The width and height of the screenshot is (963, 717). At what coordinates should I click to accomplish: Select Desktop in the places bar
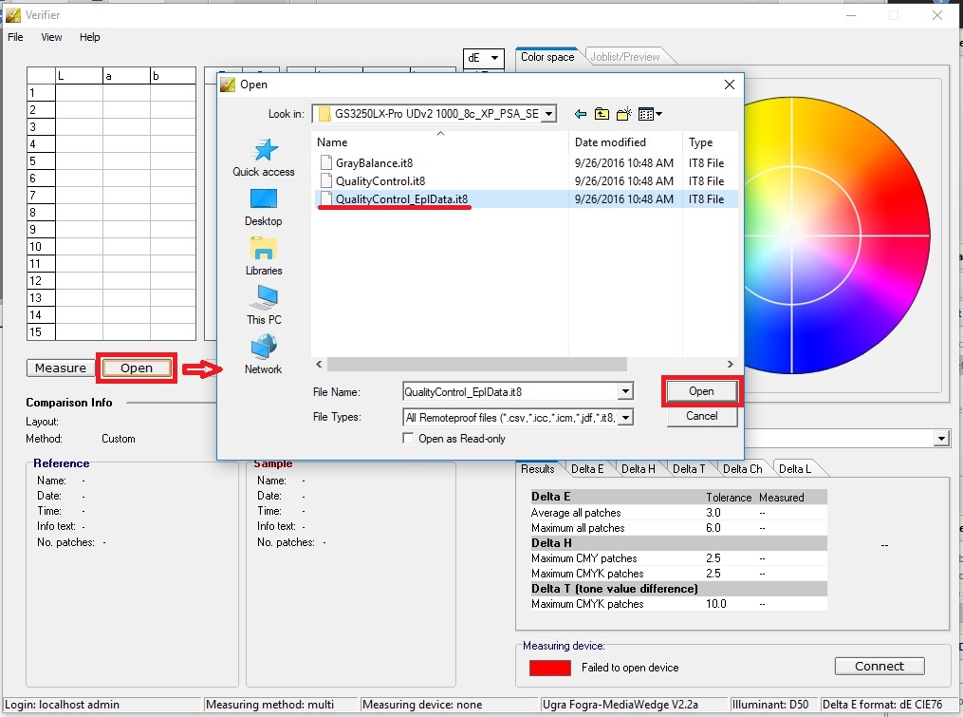pyautogui.click(x=264, y=208)
